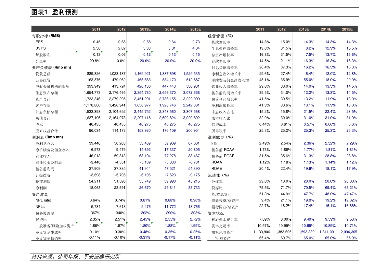The width and height of the screenshot is (387, 266).
Task: Click the 资产负债表 (Rmb mn) section header
Action: [51, 67]
